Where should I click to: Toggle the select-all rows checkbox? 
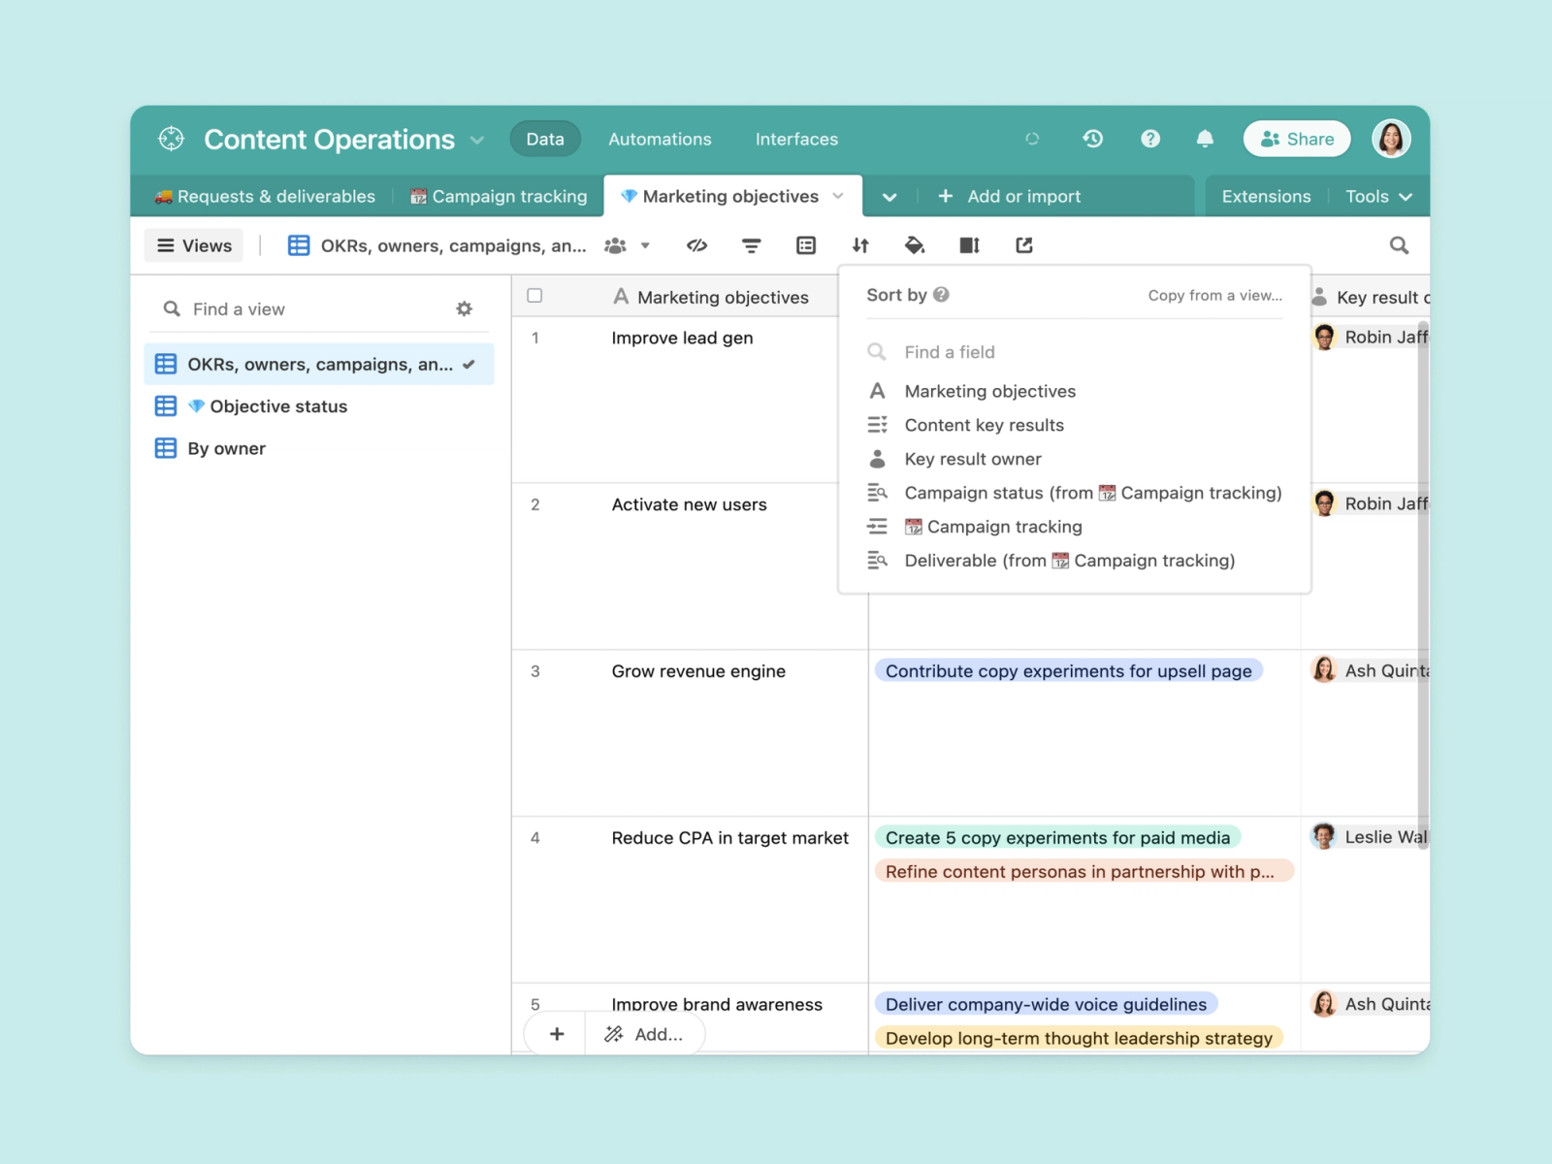click(x=534, y=296)
